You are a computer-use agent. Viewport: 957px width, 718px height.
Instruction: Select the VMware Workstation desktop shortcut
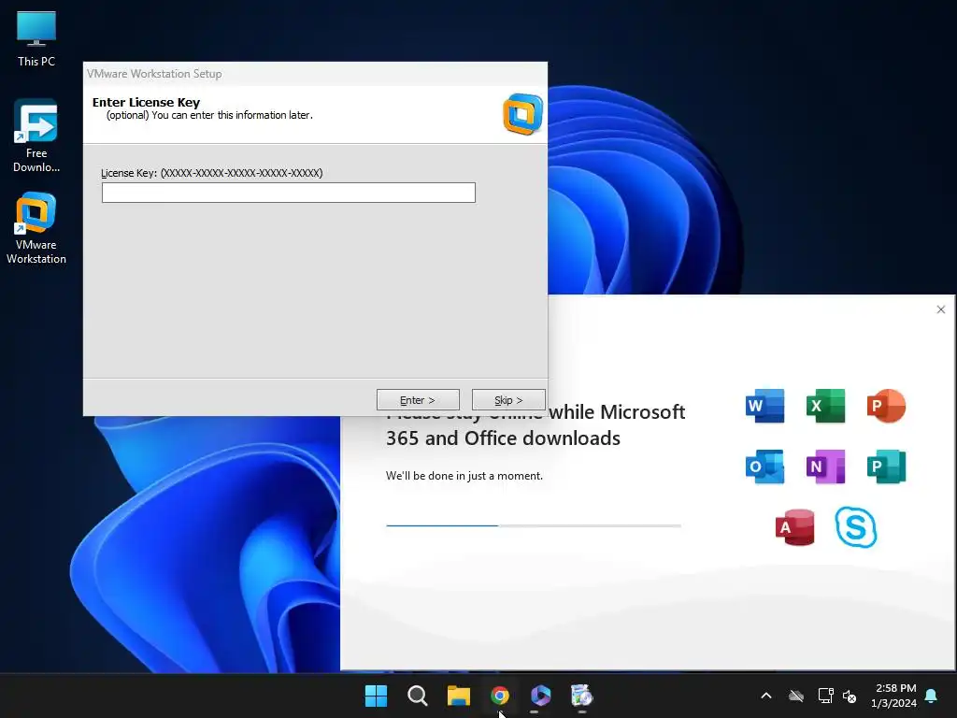36,228
